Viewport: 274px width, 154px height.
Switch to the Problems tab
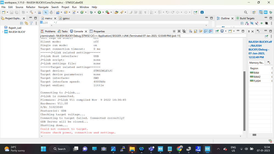(x=48, y=32)
